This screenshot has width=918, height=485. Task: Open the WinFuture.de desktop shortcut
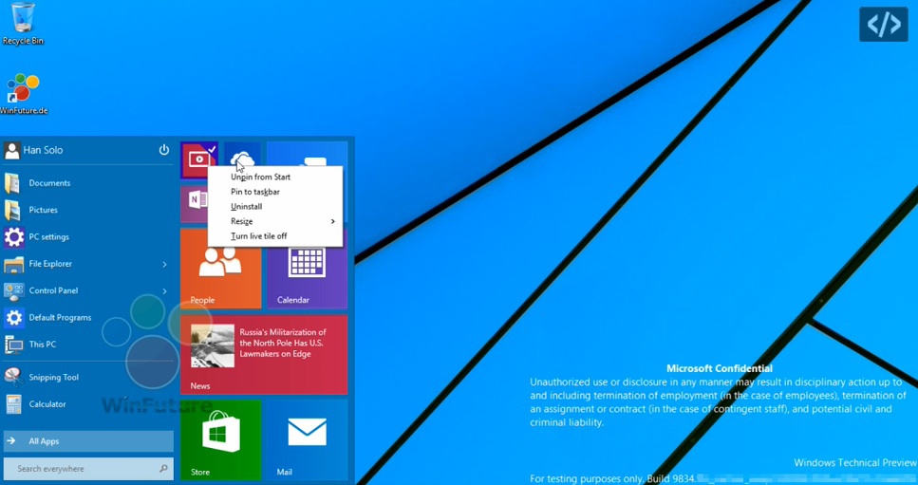coord(24,94)
